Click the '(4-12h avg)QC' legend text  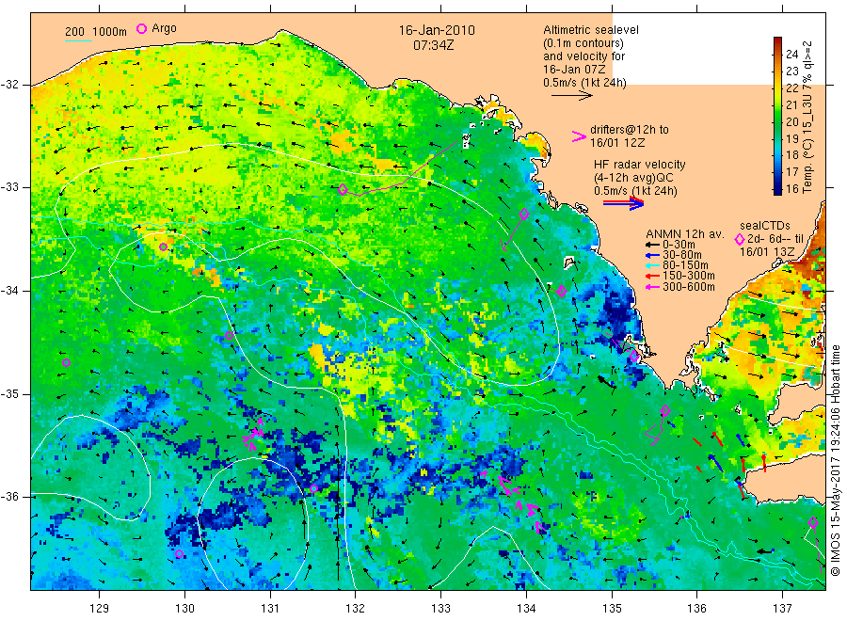(633, 178)
